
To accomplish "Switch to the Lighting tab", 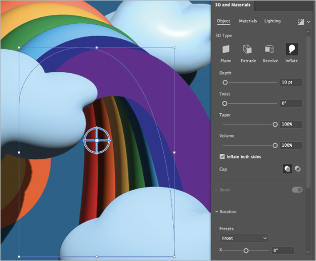I will pos(273,21).
